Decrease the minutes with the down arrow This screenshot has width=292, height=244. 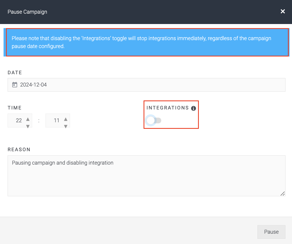click(x=66, y=126)
